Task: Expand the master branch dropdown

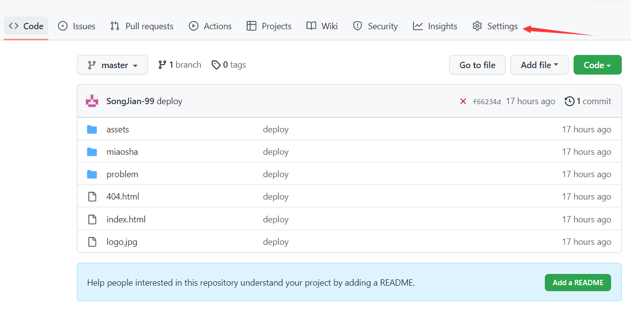Action: pos(112,65)
